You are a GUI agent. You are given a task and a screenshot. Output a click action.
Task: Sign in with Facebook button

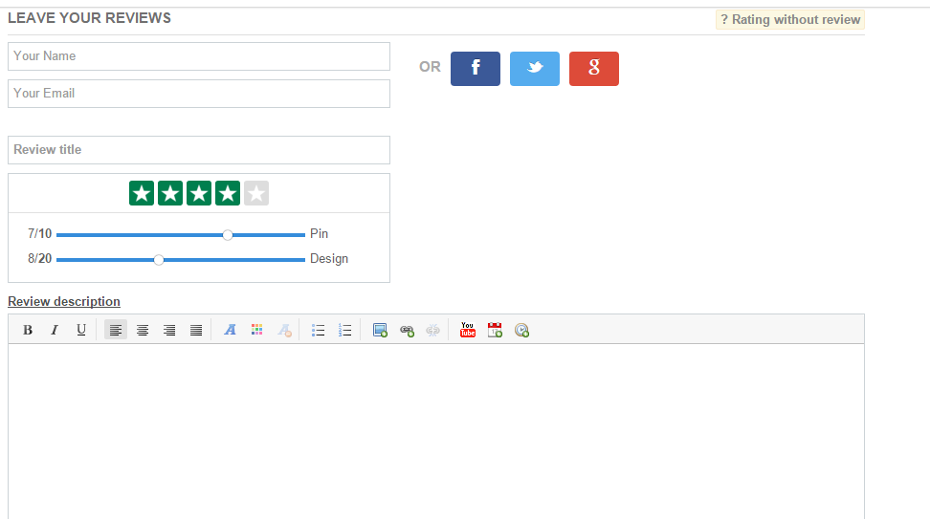click(x=476, y=69)
